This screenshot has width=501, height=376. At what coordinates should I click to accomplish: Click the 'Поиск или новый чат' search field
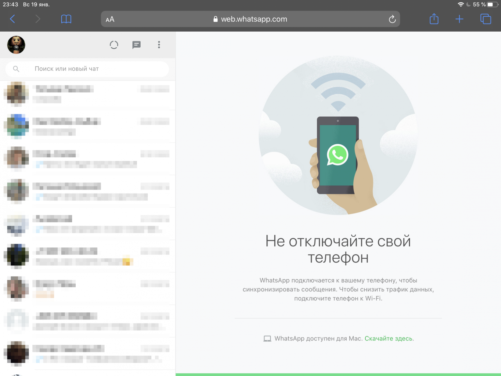(x=87, y=69)
